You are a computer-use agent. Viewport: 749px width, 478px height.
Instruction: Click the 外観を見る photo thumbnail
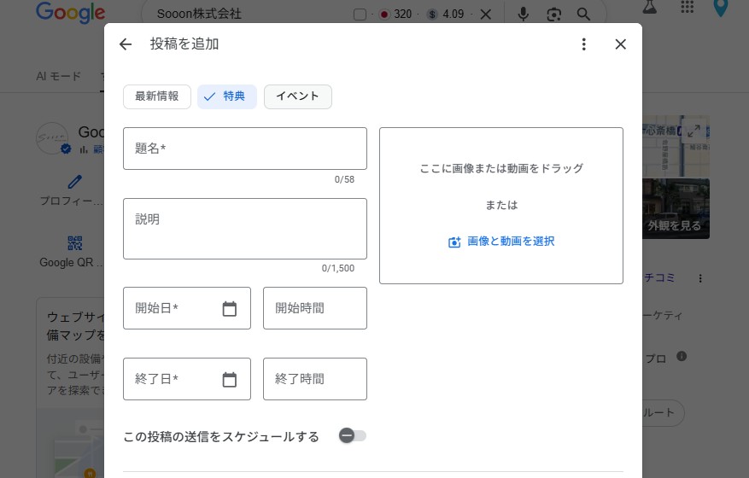(676, 208)
